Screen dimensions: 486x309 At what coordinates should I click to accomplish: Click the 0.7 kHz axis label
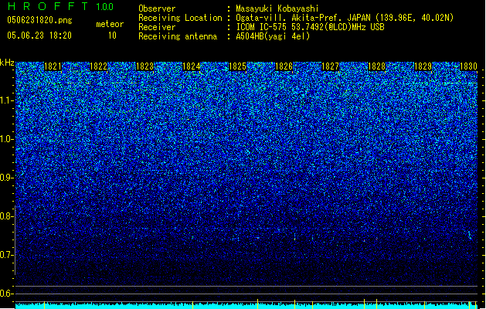(6, 255)
